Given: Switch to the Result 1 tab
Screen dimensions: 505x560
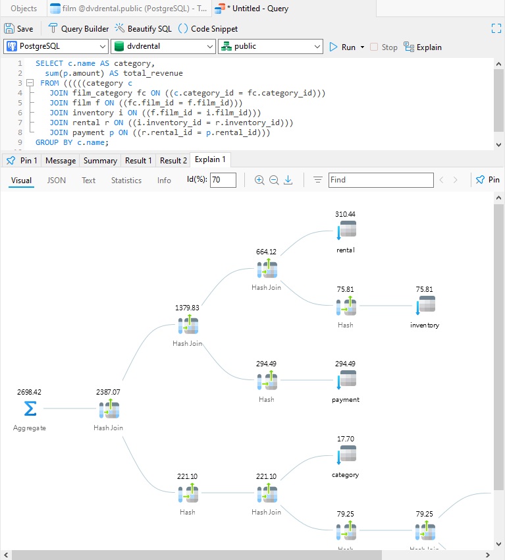Looking at the screenshot, I should [138, 161].
